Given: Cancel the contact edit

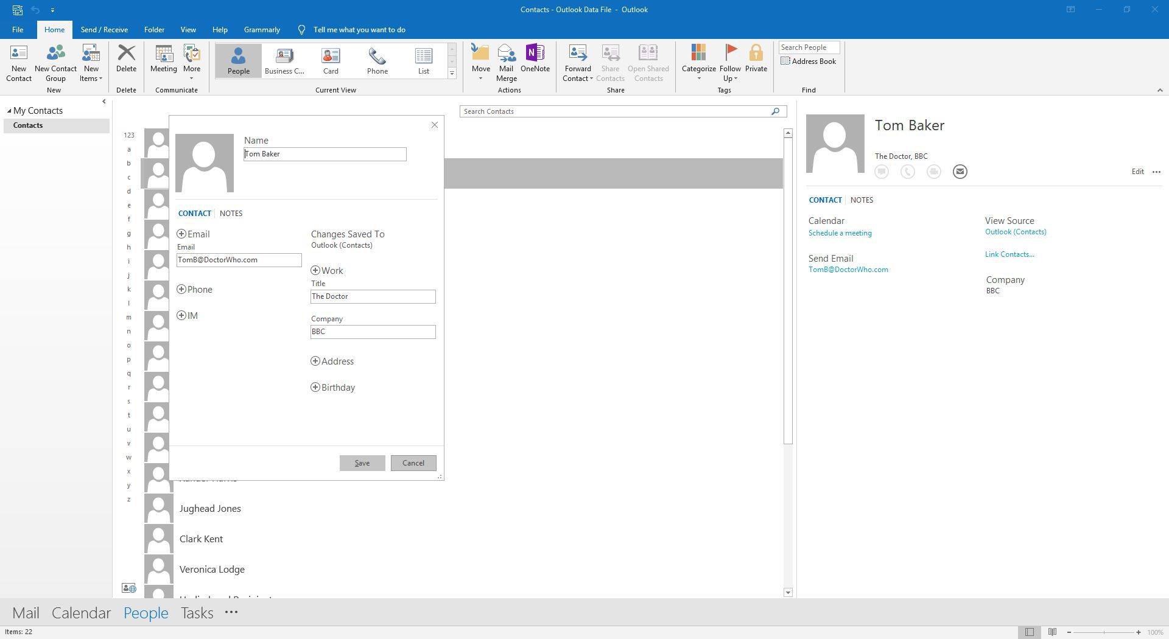Looking at the screenshot, I should 413,463.
